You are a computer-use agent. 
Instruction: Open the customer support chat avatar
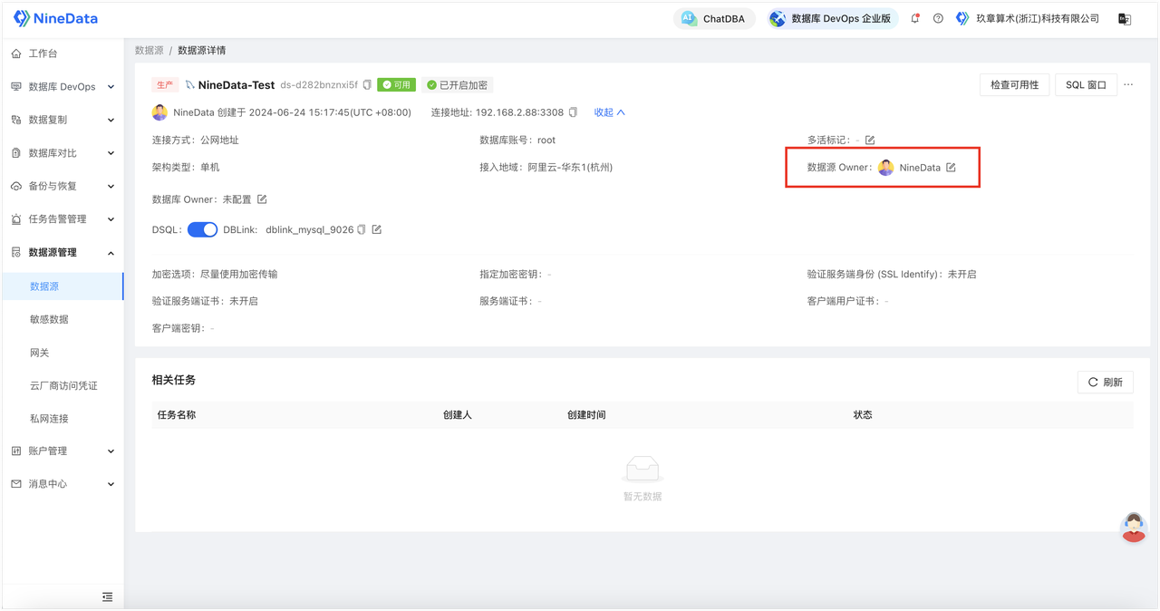coord(1134,527)
